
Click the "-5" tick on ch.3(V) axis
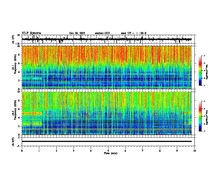pyautogui.click(x=19, y=146)
